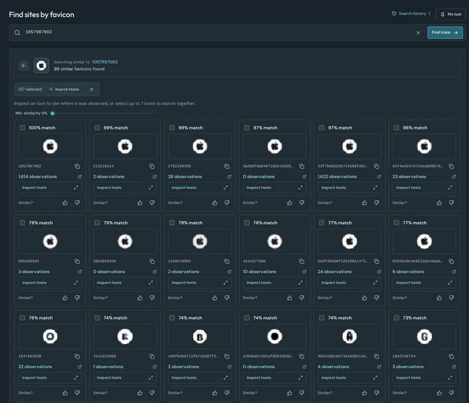Check the 73% match favicon checkbox
The width and height of the screenshot is (469, 403).
[396, 318]
